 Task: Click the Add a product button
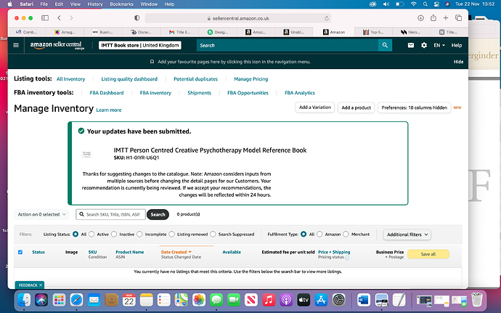click(x=356, y=107)
